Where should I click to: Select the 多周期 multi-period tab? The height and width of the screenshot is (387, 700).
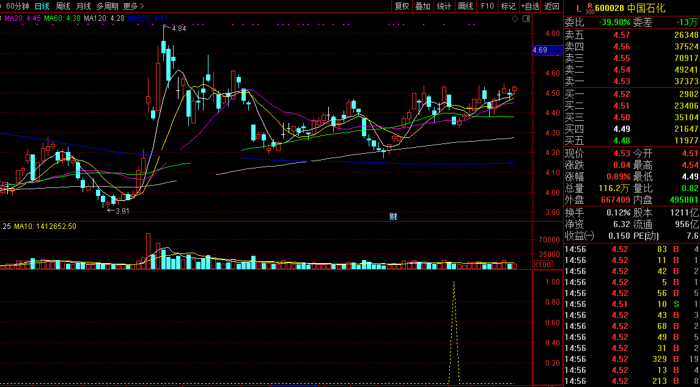tap(108, 6)
